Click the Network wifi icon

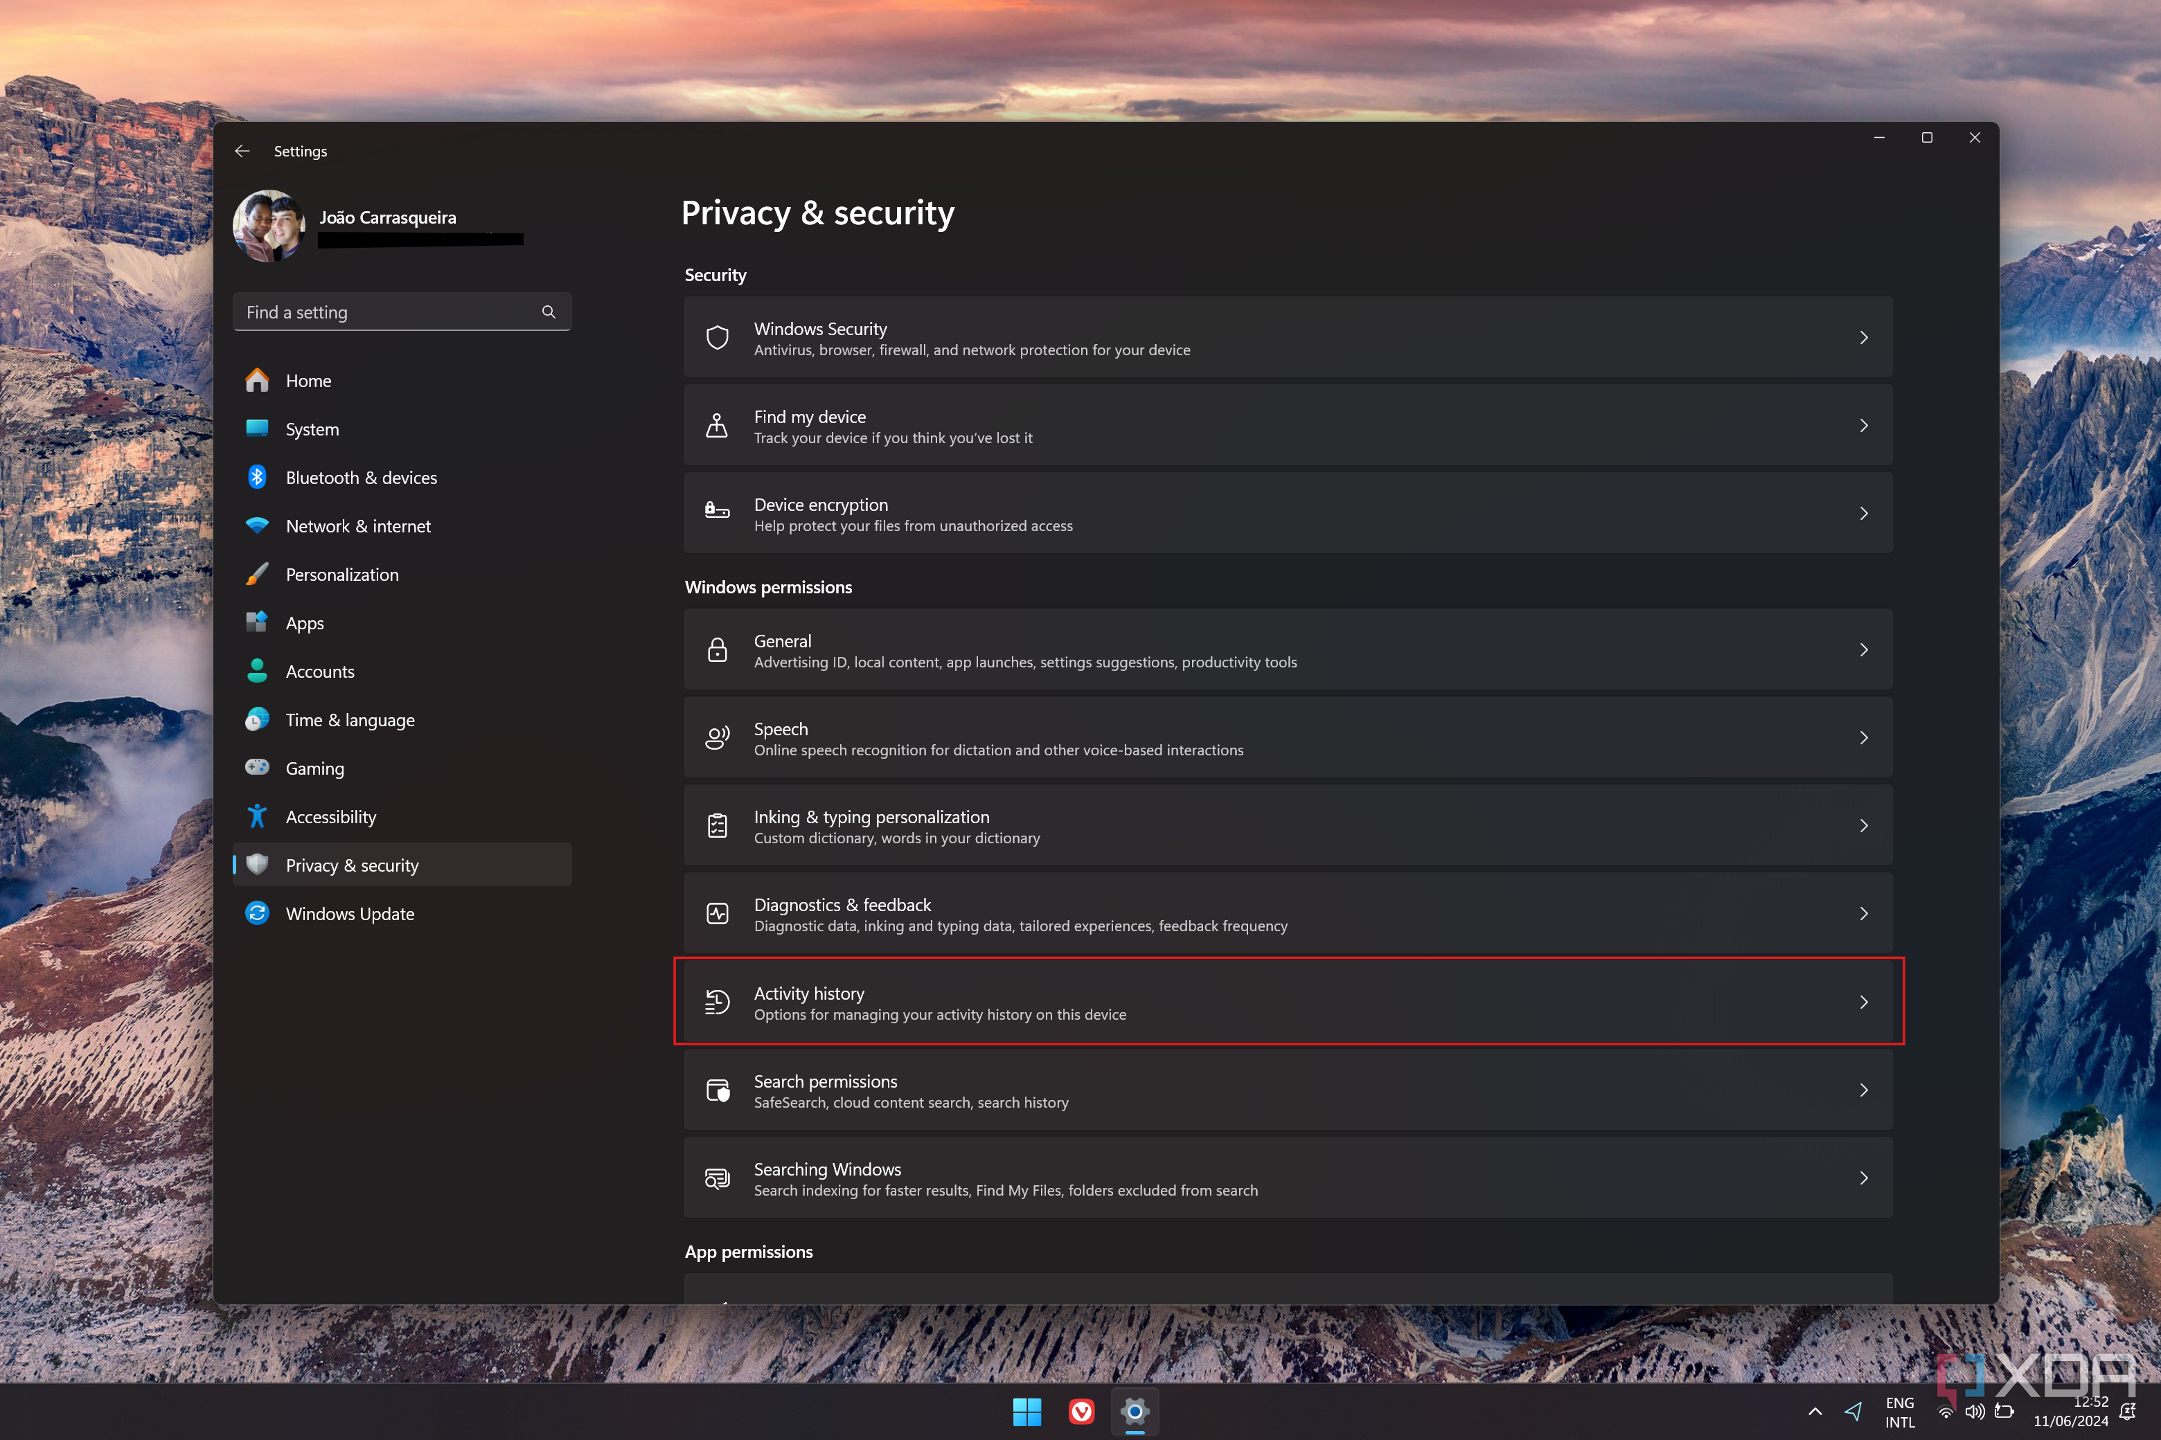[257, 525]
